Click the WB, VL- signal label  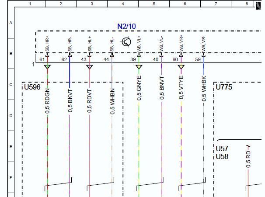point(161,44)
